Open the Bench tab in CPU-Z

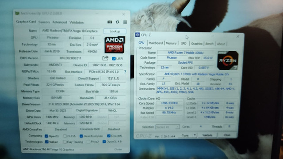[x=209, y=44]
